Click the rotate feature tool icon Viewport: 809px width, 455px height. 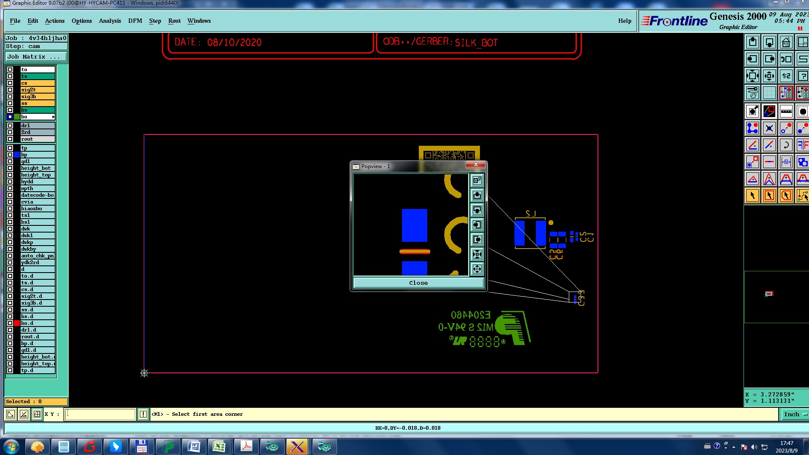(786, 145)
